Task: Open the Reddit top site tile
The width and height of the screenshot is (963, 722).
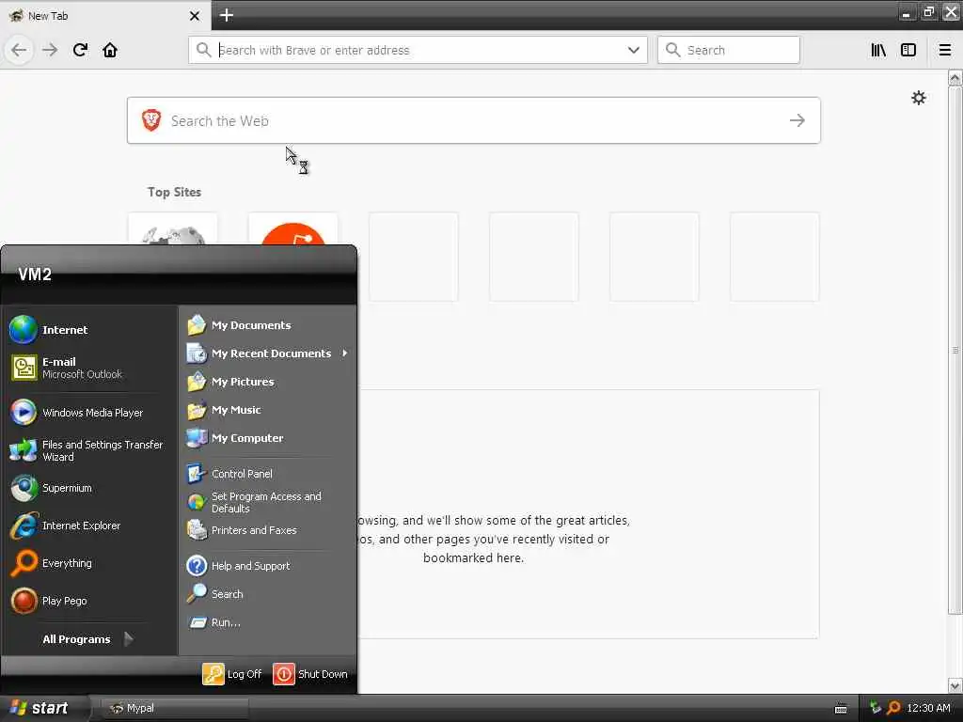Action: [293, 230]
